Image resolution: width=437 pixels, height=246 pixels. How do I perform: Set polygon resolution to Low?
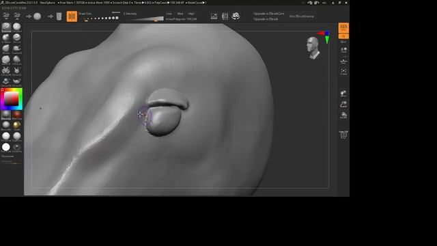pos(169,14)
